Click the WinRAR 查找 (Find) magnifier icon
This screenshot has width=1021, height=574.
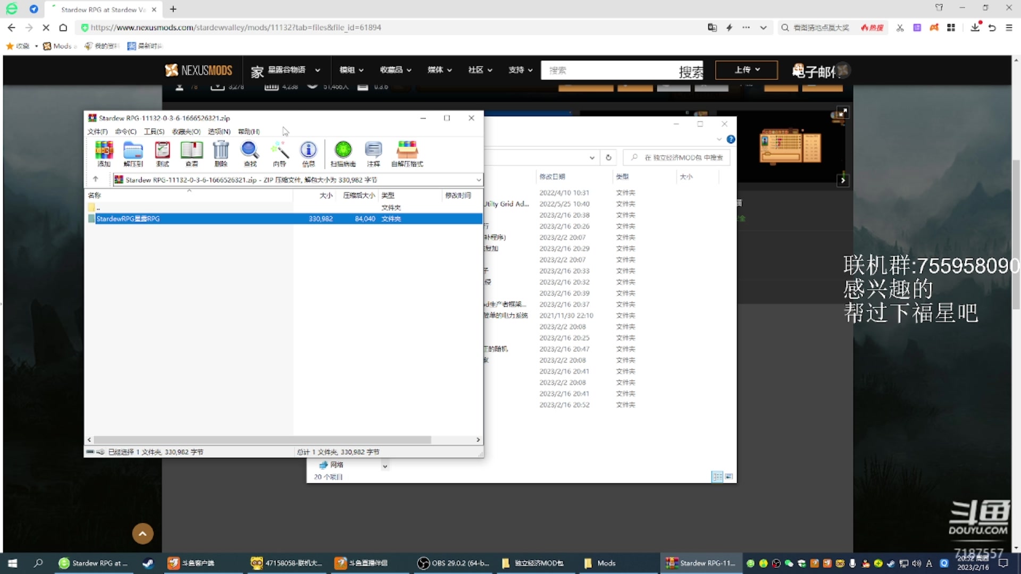pyautogui.click(x=250, y=154)
